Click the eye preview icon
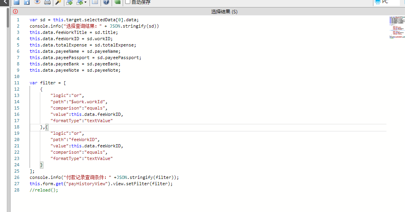 pyautogui.click(x=37, y=2)
